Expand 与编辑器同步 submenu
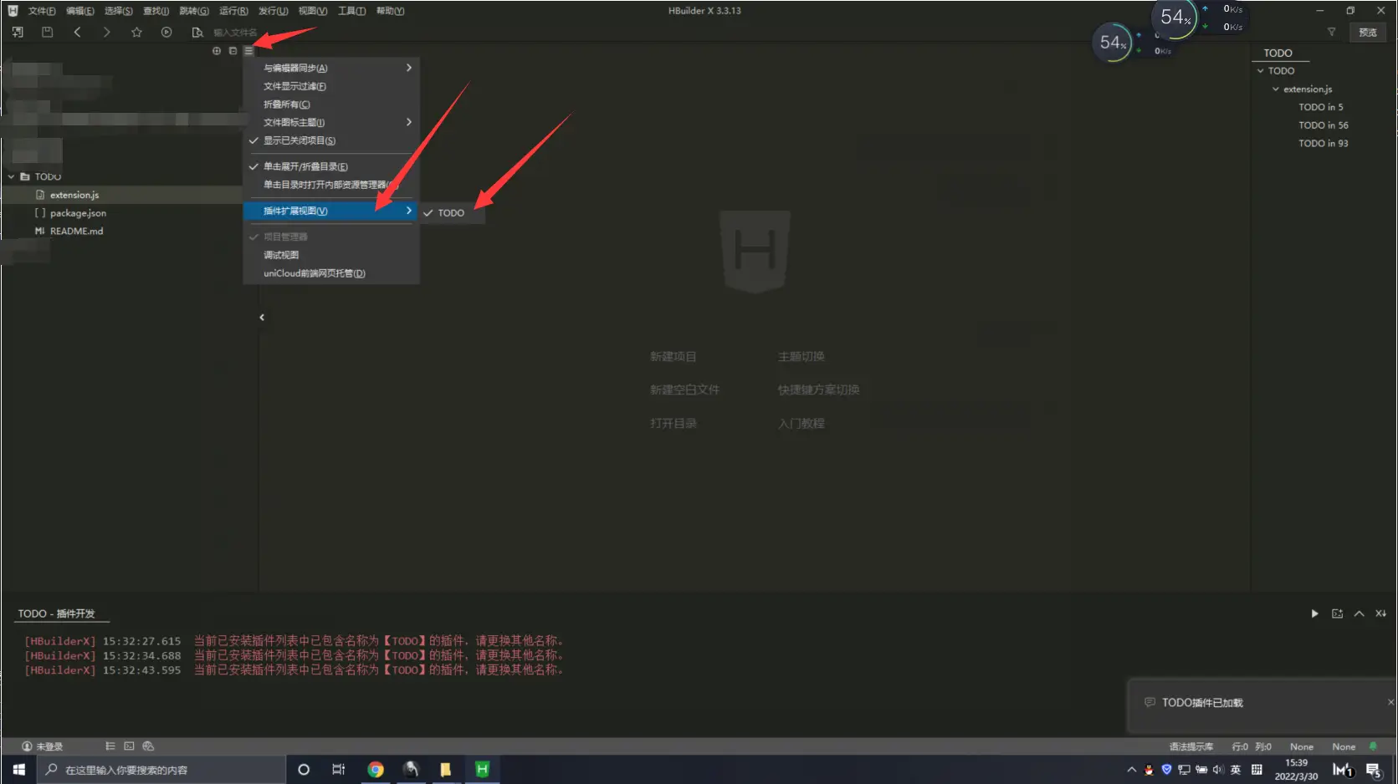This screenshot has height=784, width=1398. tap(331, 68)
